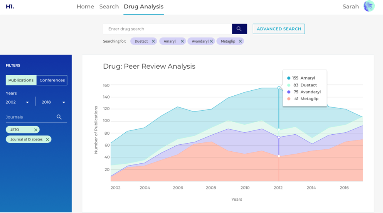The image size is (383, 213).
Task: Remove the JSTO journal filter
Action: click(36, 130)
